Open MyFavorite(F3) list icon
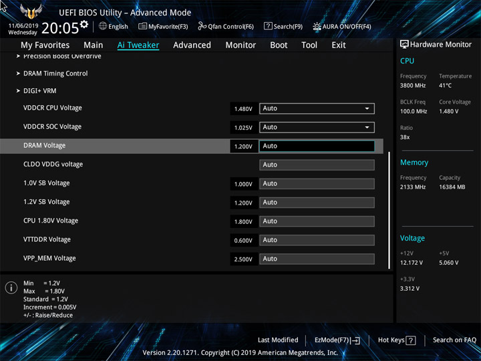Screen dimensions: 481x361 tap(142, 26)
